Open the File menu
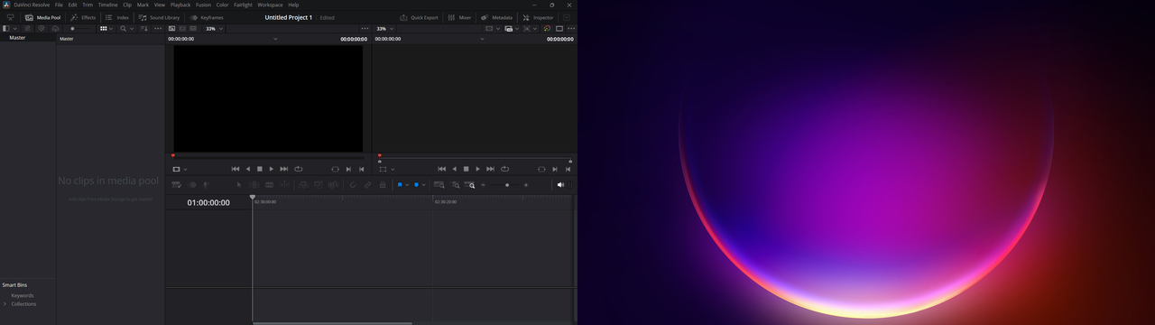This screenshot has height=325, width=1155. 59,5
